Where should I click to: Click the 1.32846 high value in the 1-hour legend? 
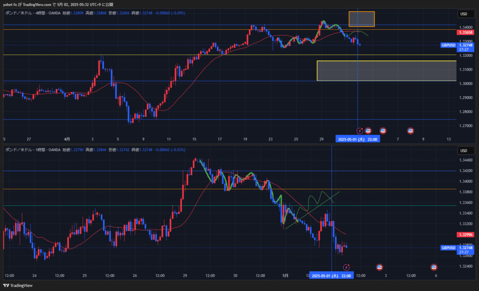click(x=100, y=150)
